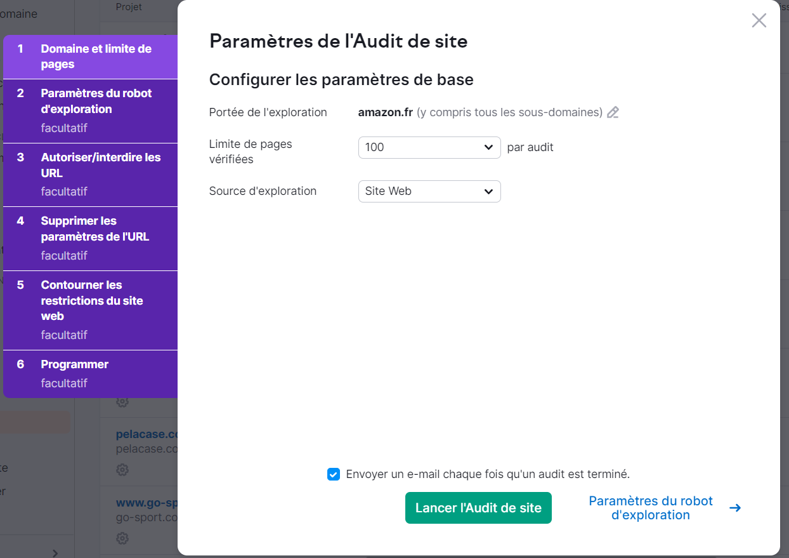
Task: Open Paramètres du robot d'exploration link
Action: (651, 508)
